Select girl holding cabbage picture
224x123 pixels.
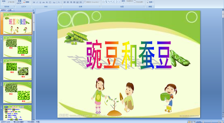pos(169,98)
